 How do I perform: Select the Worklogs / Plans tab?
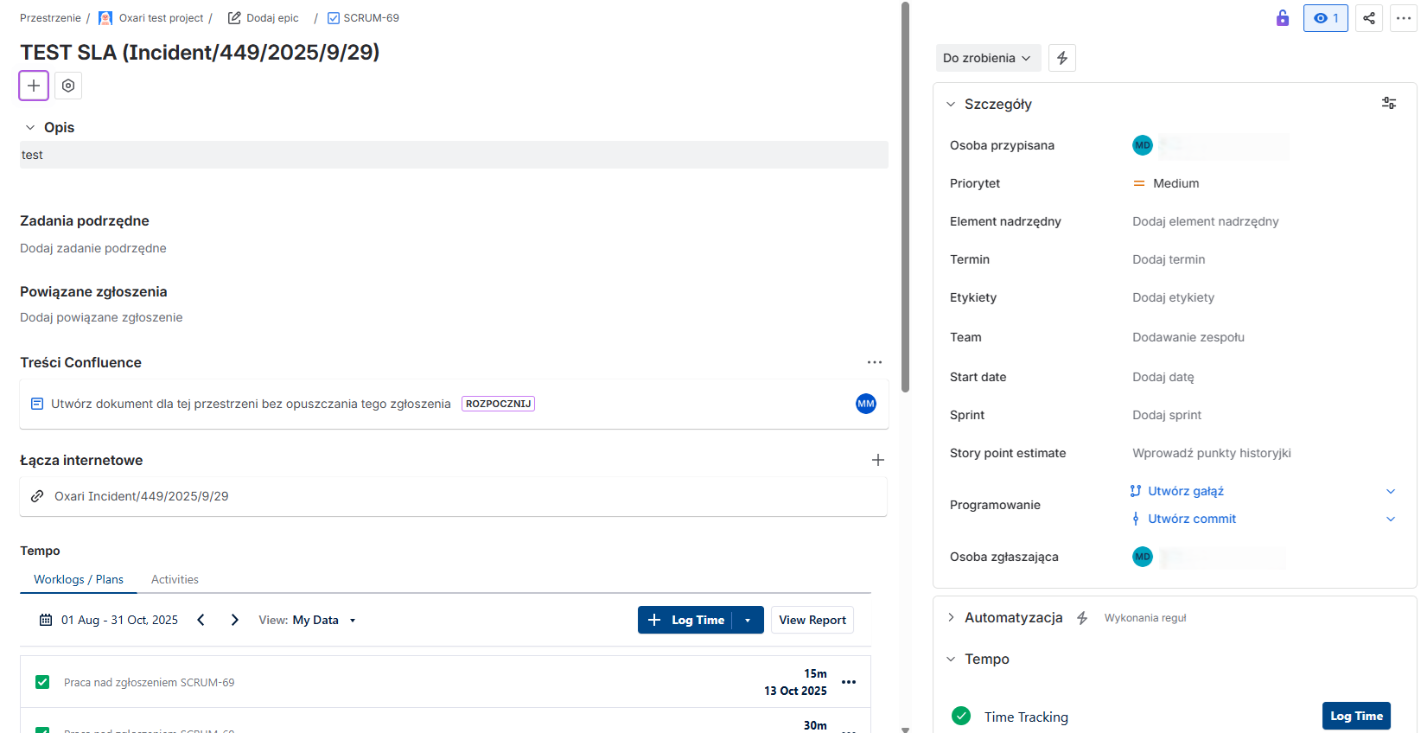[x=79, y=579]
